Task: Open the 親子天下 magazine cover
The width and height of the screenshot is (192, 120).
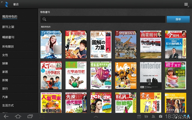Action: 175,75
